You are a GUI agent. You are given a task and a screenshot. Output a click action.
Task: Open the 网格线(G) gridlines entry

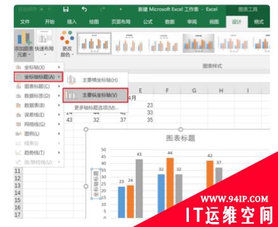(39, 124)
